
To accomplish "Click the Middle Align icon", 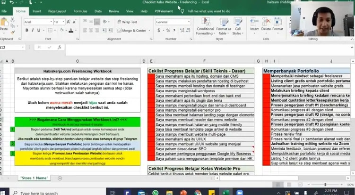I will (91, 22).
